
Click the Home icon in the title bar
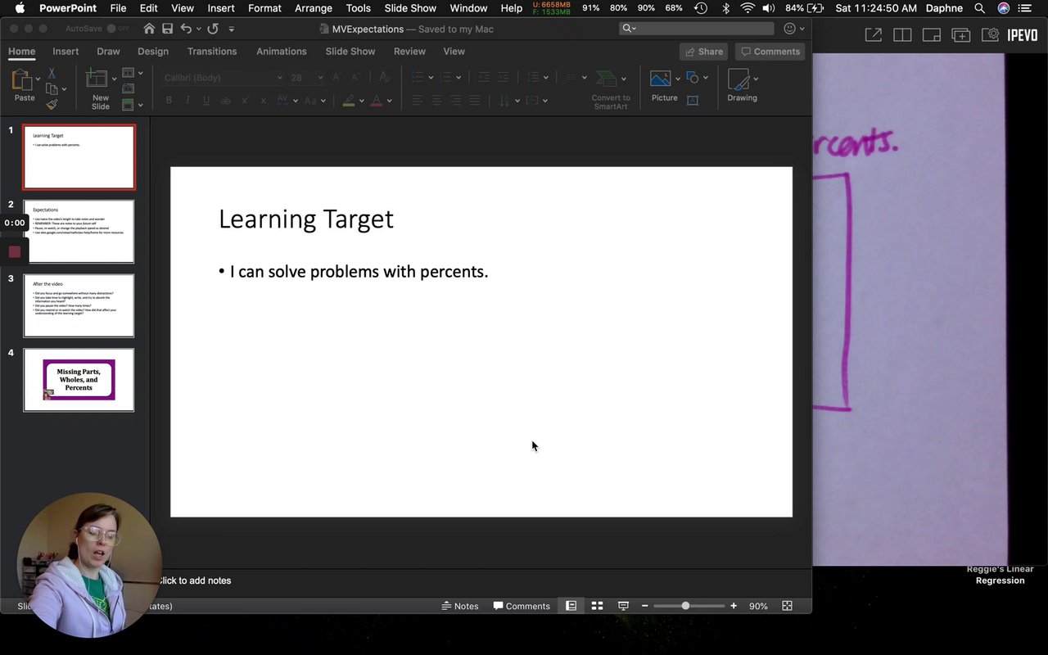pyautogui.click(x=148, y=29)
